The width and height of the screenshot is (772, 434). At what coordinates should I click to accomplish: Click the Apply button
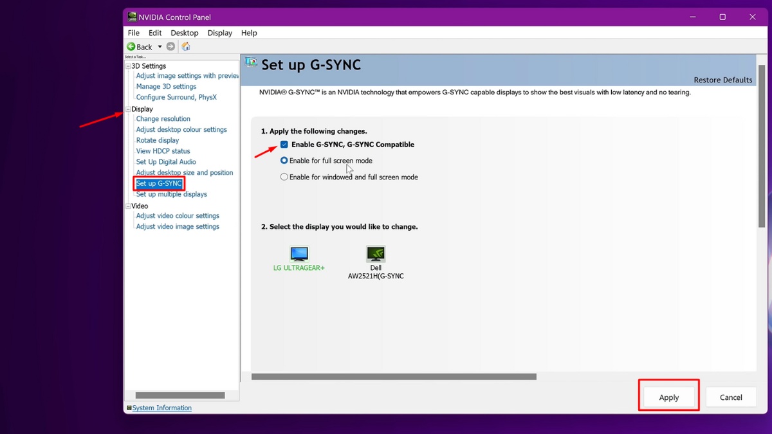pyautogui.click(x=669, y=397)
